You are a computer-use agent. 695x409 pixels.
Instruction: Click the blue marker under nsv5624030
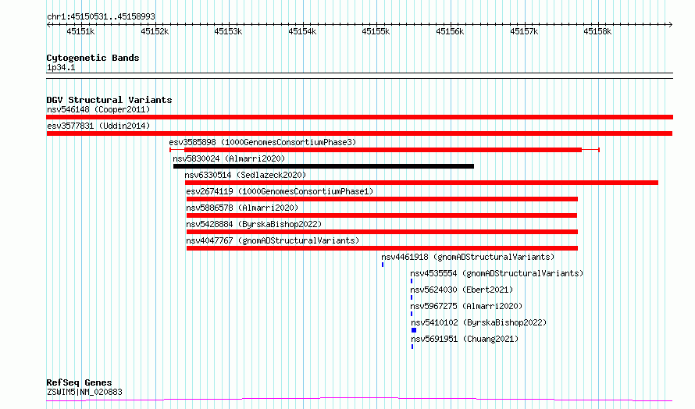[412, 297]
